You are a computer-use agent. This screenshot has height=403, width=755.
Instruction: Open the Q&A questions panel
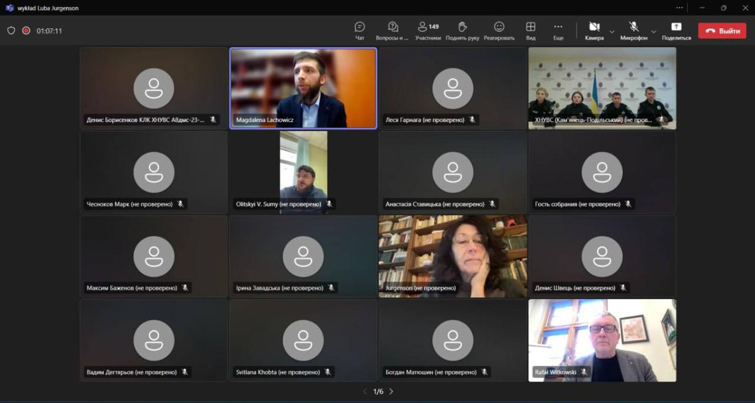(x=393, y=30)
